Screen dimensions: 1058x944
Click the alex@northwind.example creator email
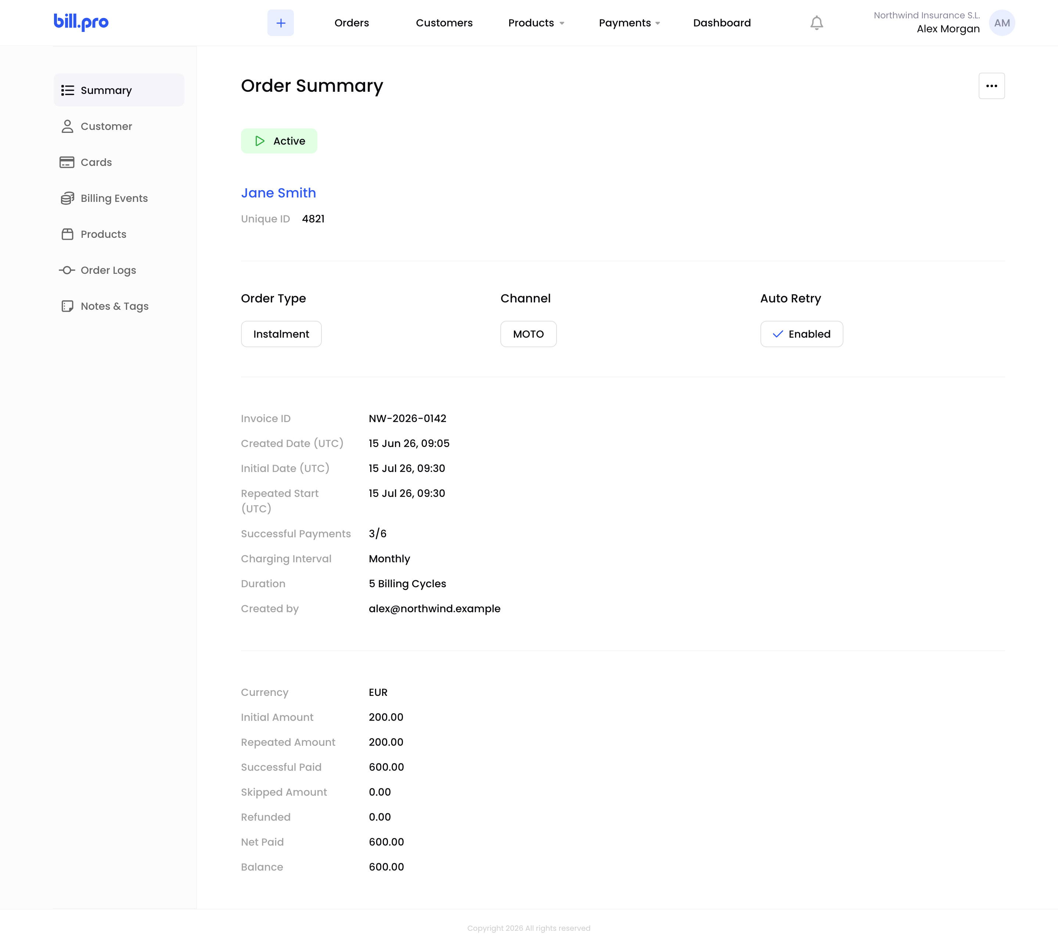(x=435, y=609)
